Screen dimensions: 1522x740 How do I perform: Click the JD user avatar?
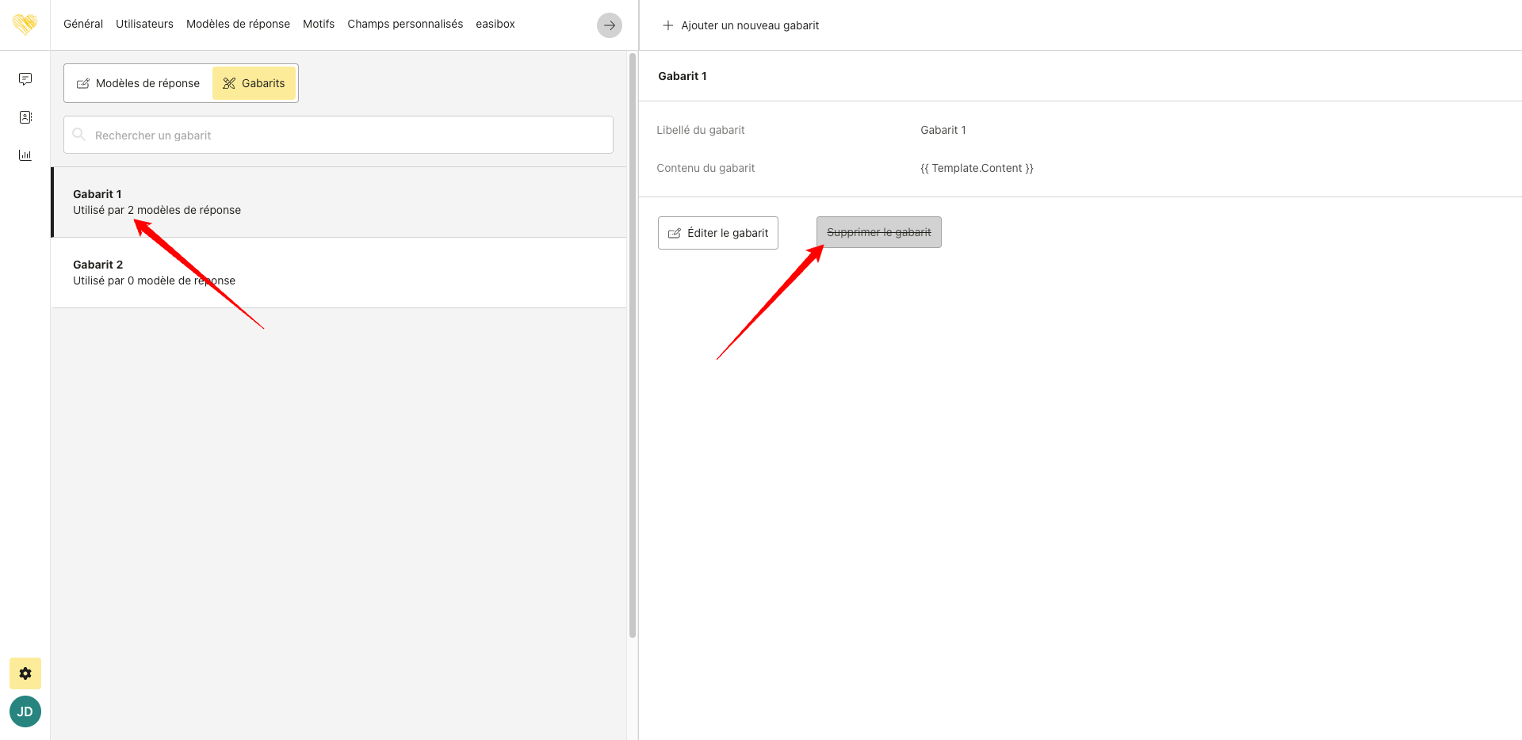25,711
